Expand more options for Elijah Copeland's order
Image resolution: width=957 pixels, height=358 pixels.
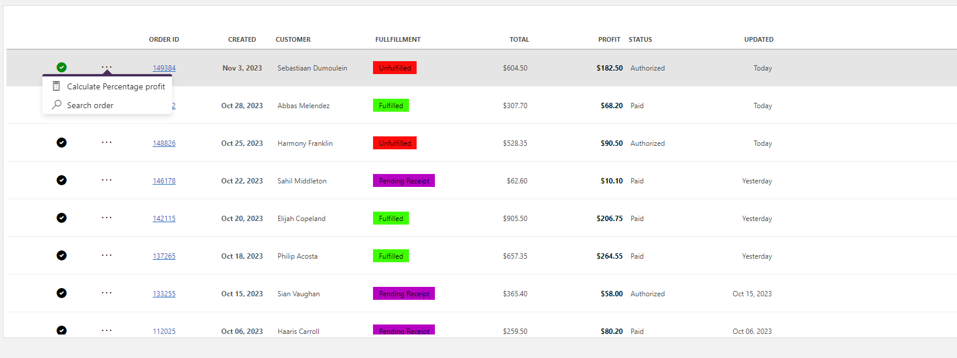pyautogui.click(x=107, y=218)
